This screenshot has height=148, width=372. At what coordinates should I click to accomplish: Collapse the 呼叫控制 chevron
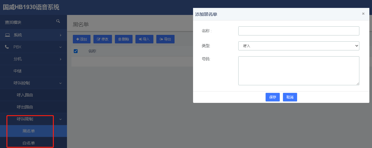pos(61,83)
